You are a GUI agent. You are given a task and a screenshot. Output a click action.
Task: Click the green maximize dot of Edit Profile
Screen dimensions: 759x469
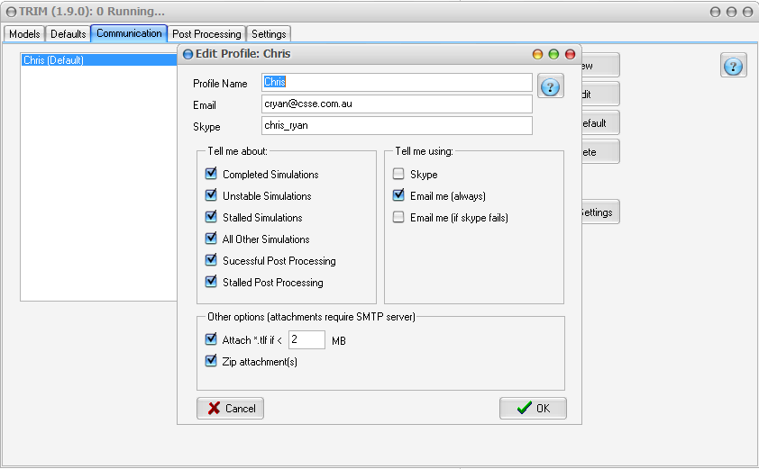click(553, 54)
